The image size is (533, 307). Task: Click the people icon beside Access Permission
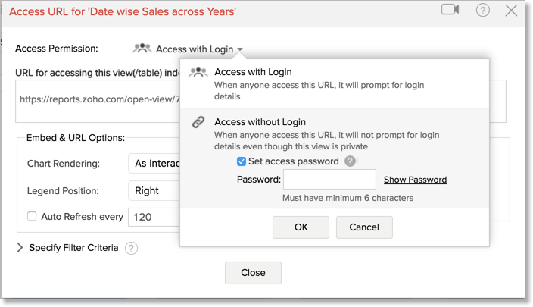click(142, 49)
